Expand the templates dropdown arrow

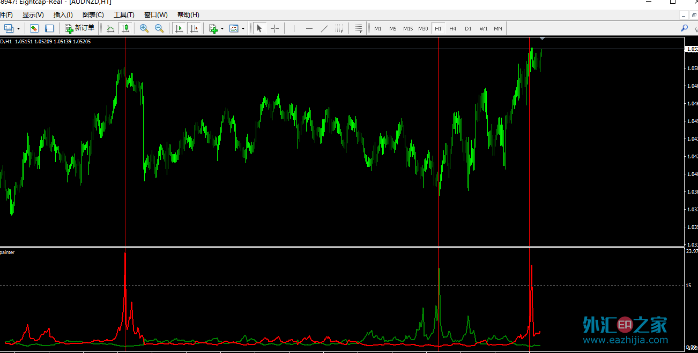pyautogui.click(x=243, y=28)
